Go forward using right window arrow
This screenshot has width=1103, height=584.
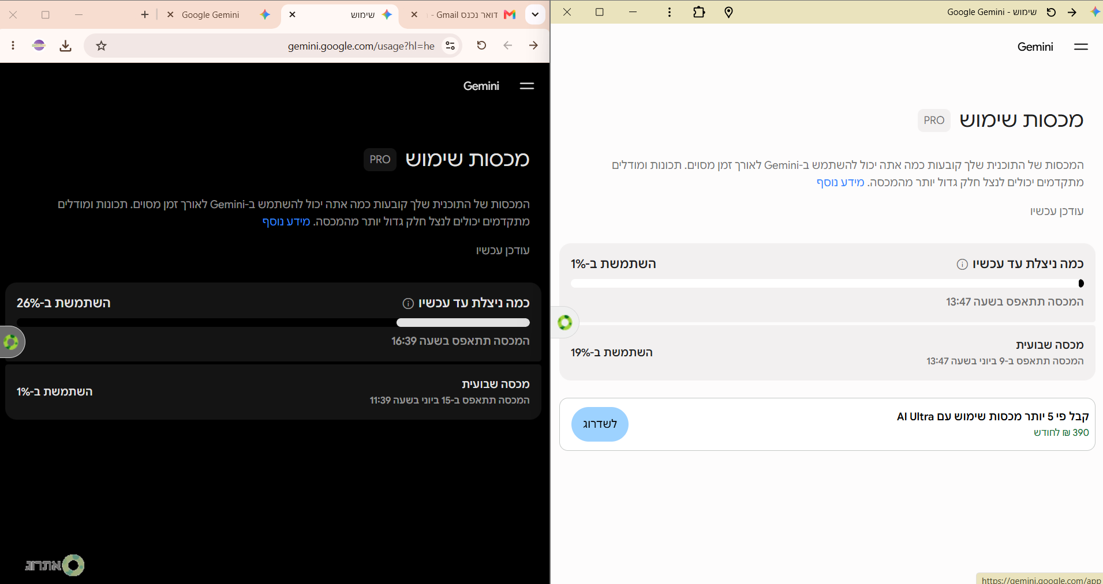click(x=1072, y=12)
